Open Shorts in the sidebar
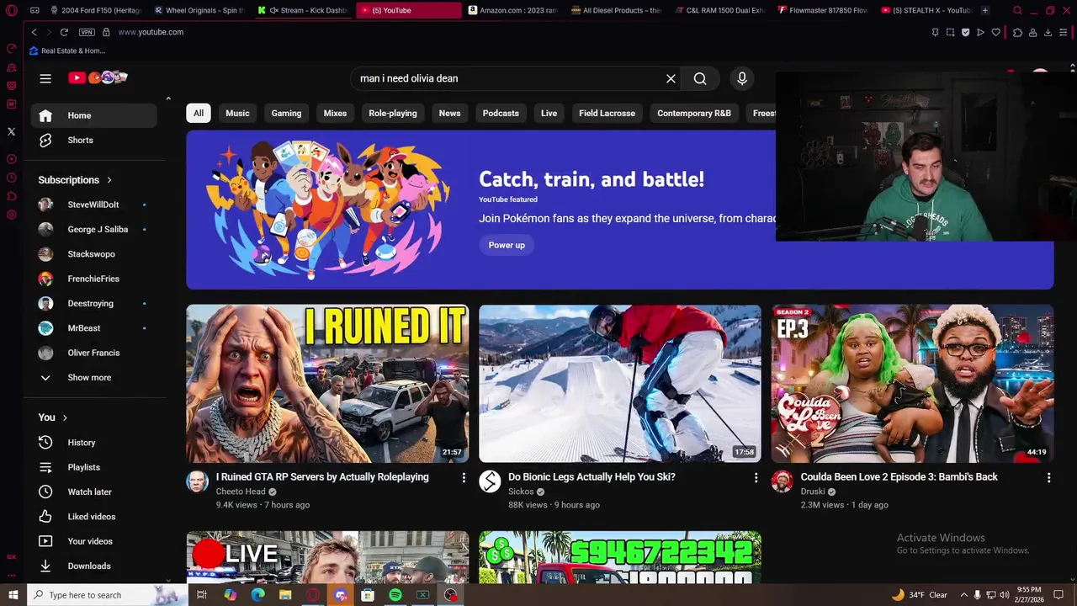 click(x=94, y=140)
